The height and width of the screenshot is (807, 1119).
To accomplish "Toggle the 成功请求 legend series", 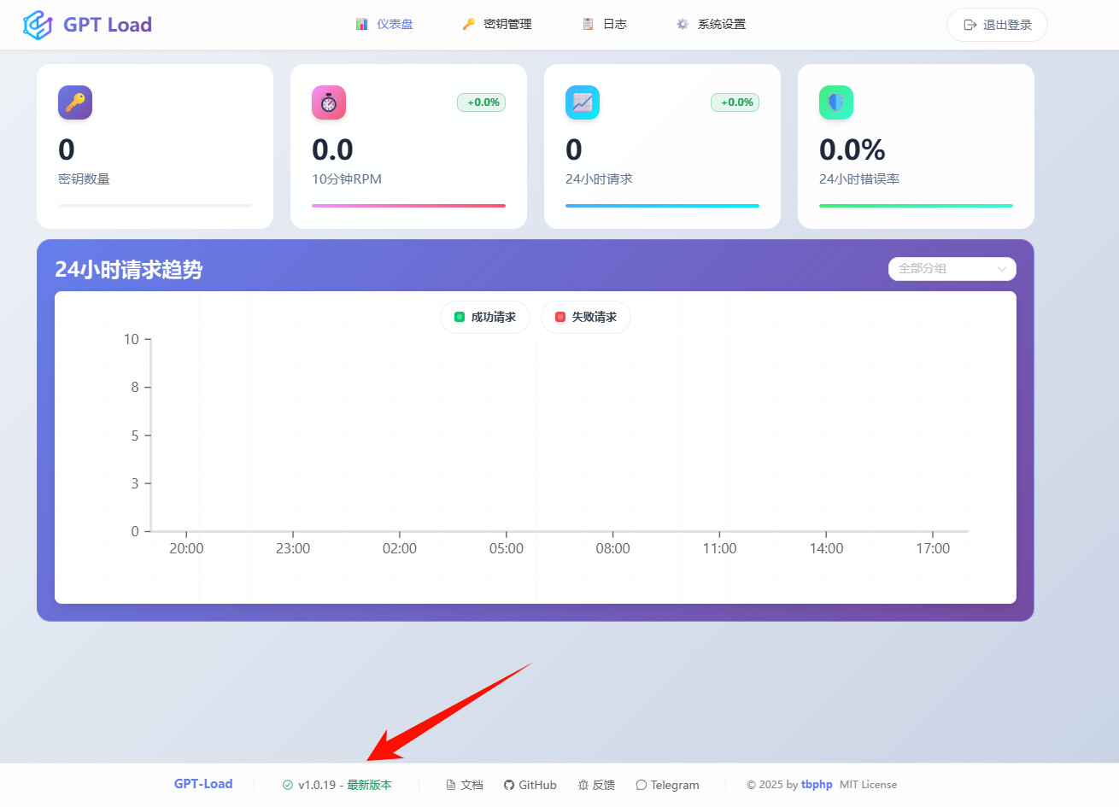I will (485, 317).
